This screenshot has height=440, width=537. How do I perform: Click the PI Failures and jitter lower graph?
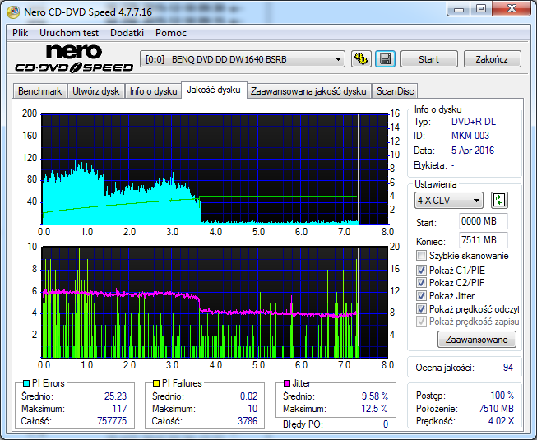click(x=215, y=303)
